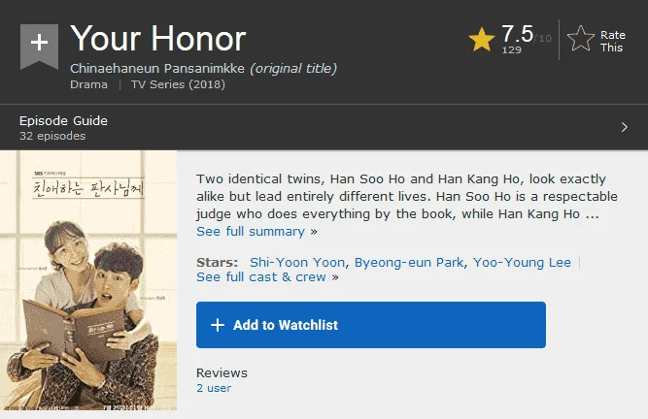Click the Add to Watchlist button
The height and width of the screenshot is (419, 648).
point(371,325)
